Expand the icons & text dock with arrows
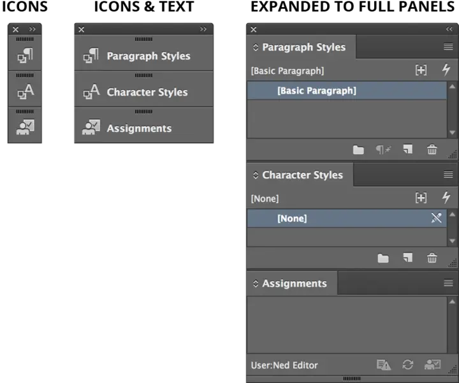The width and height of the screenshot is (459, 383). (203, 29)
